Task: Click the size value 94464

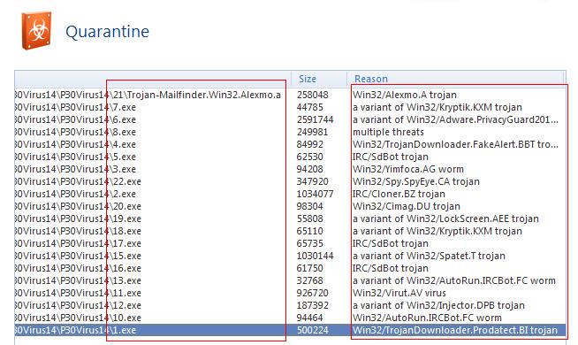Action: (309, 318)
